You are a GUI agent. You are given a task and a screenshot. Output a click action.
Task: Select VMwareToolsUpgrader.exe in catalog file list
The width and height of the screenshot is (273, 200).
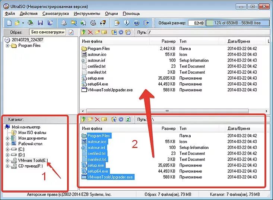click(x=110, y=177)
